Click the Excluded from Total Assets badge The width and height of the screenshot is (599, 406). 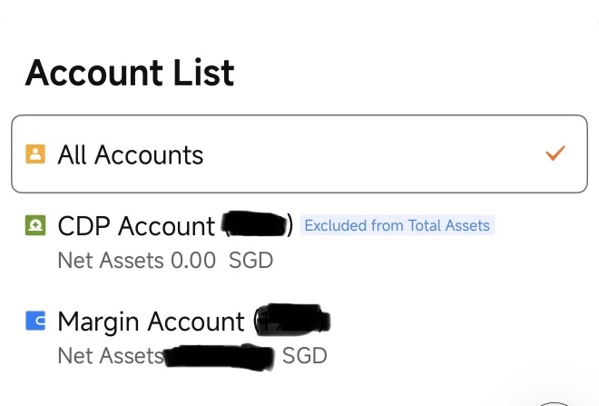coord(398,225)
